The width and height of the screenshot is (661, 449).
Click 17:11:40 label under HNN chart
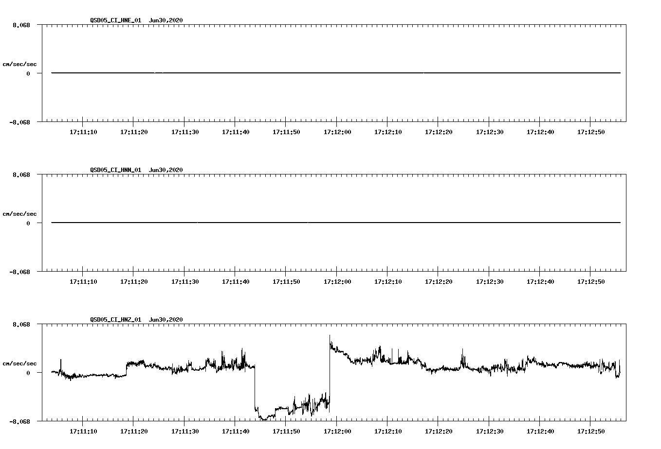236,282
